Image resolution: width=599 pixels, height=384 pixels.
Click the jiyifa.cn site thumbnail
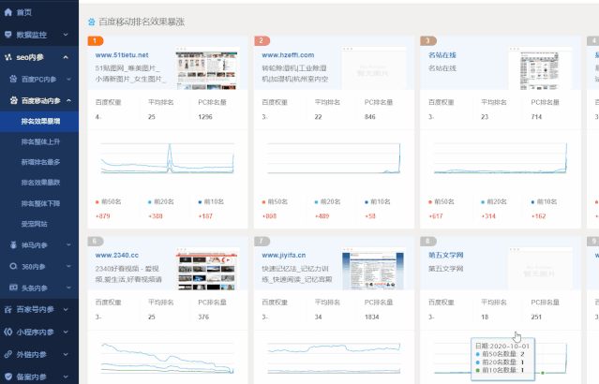tap(374, 269)
